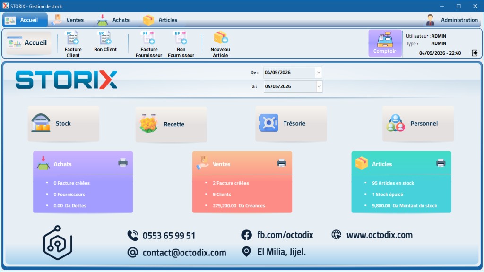Image resolution: width=484 pixels, height=272 pixels.
Task: Open the Stock module
Action: click(64, 123)
